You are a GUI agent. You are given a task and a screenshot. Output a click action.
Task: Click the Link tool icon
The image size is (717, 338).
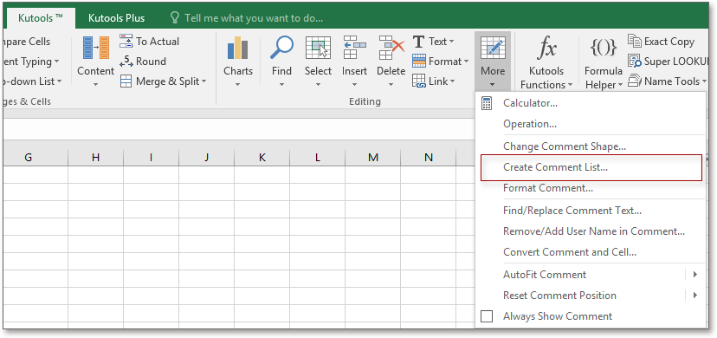click(419, 81)
